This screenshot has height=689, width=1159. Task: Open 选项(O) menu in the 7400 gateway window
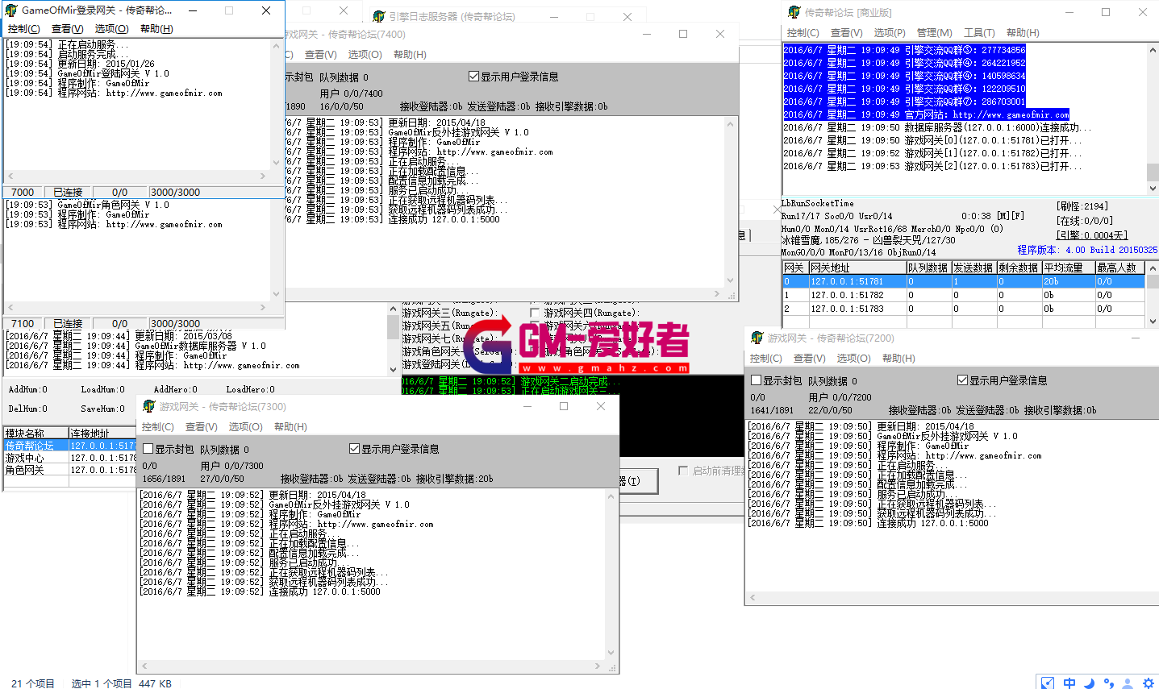pyautogui.click(x=365, y=55)
